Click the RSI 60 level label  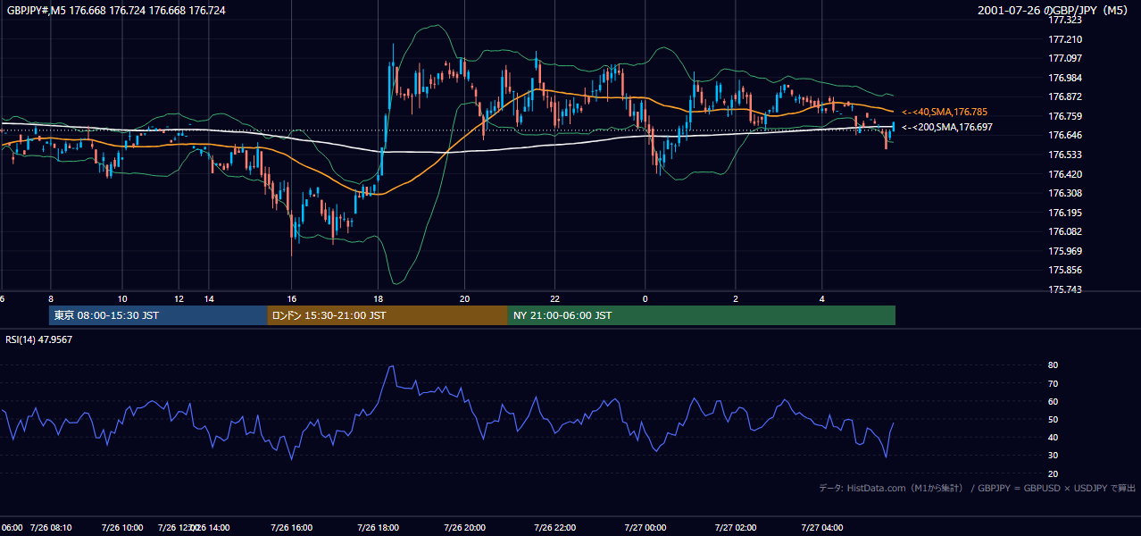coord(1053,401)
